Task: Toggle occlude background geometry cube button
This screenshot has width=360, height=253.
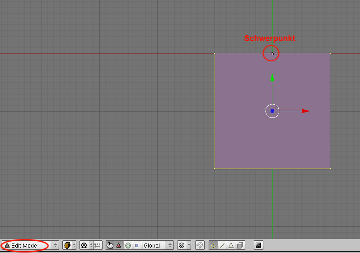Action: coord(240,245)
